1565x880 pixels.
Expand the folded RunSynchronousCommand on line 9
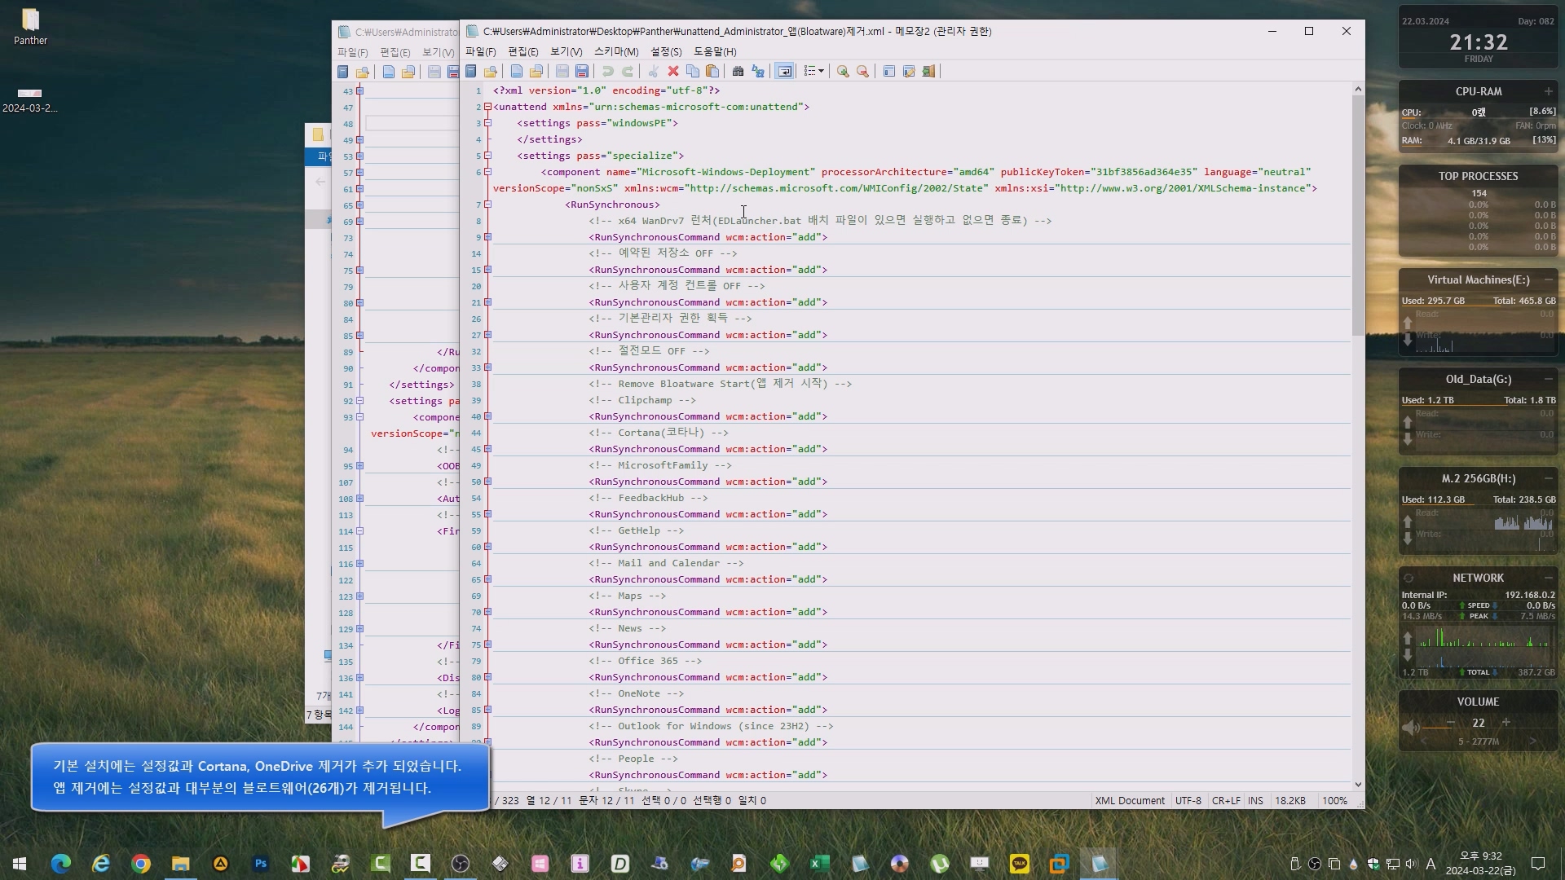pyautogui.click(x=487, y=237)
